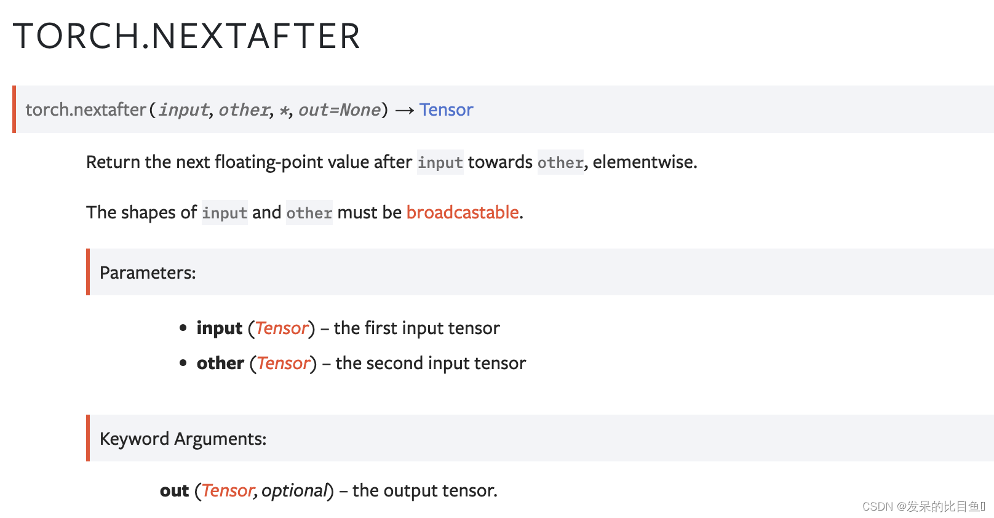994x518 pixels.
Task: Click the inline code input in shapes sentence
Action: tap(225, 213)
